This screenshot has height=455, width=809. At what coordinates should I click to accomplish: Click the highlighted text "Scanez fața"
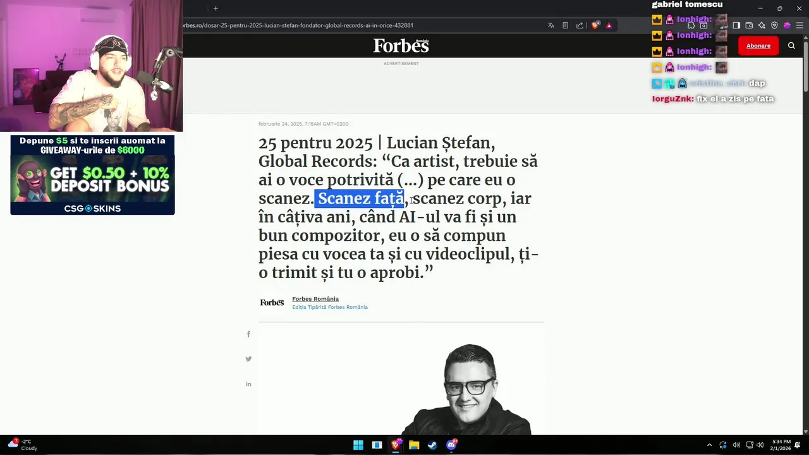(x=360, y=198)
